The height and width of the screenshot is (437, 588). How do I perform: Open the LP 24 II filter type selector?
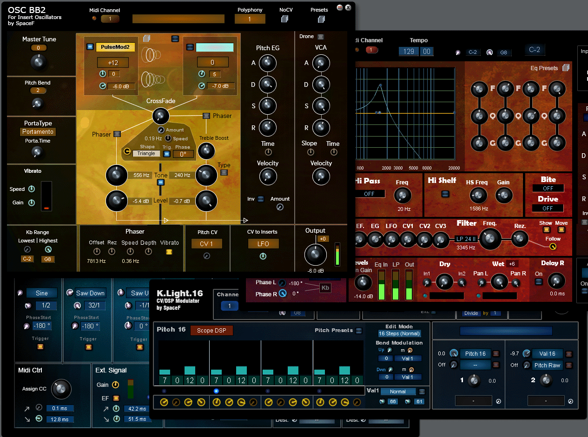tap(466, 239)
